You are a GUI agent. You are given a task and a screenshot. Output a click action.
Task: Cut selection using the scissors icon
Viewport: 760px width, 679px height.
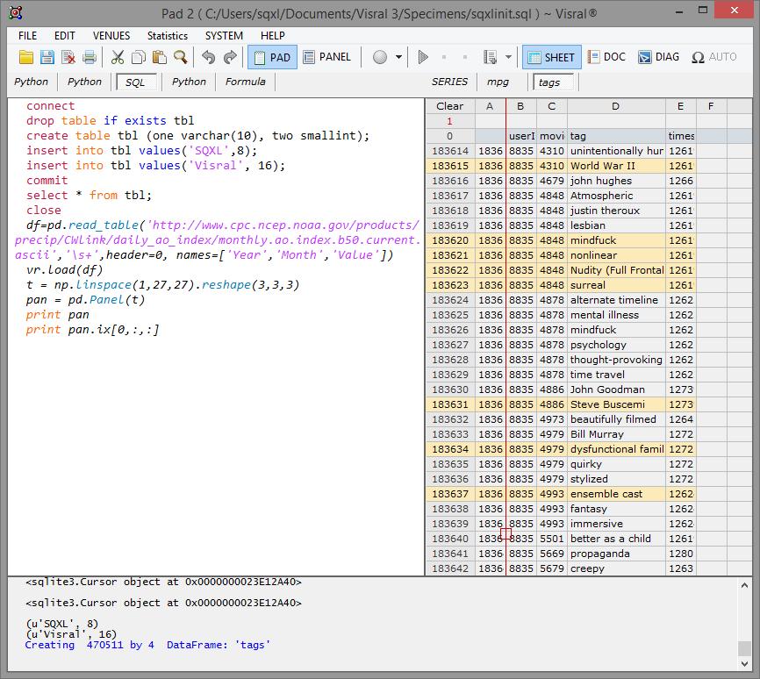coord(118,57)
